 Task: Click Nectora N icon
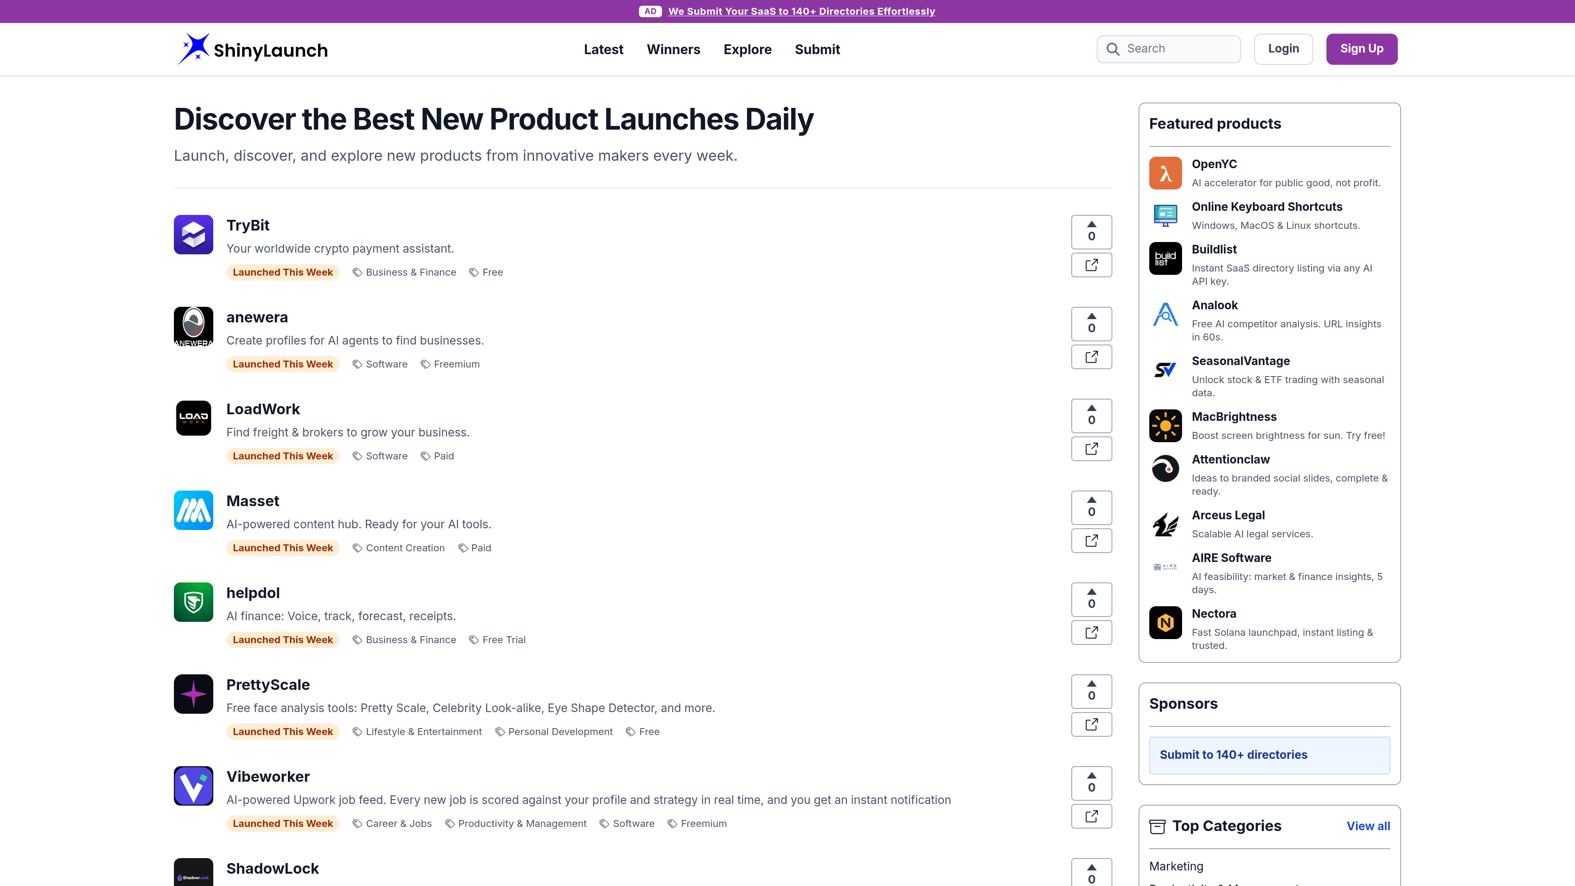(1165, 623)
